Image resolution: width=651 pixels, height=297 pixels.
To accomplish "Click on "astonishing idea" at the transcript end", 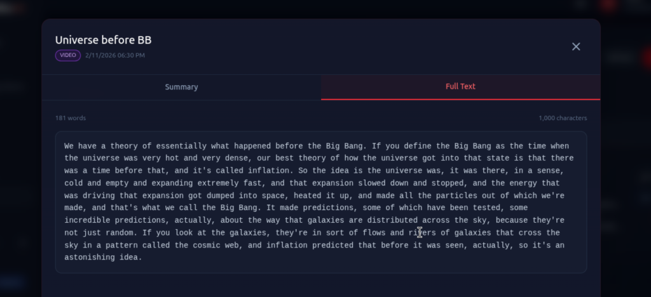I will tap(103, 258).
